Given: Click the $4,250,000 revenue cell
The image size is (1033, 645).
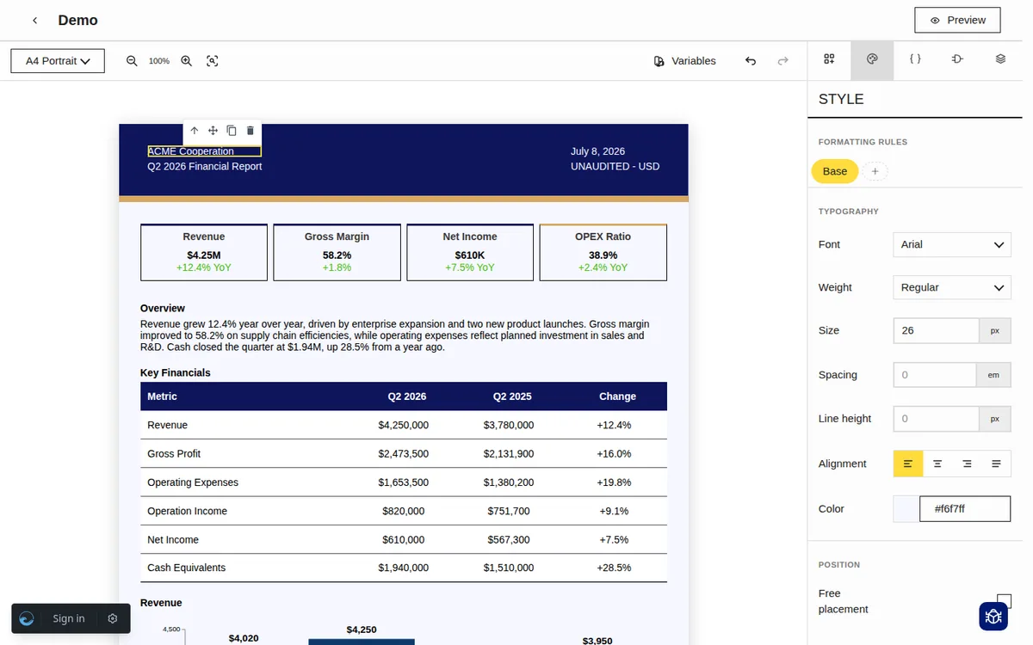Looking at the screenshot, I should 404,425.
